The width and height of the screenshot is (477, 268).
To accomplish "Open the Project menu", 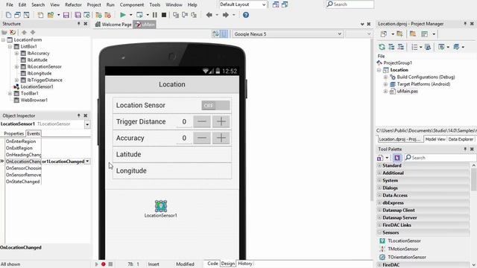I will (94, 4).
